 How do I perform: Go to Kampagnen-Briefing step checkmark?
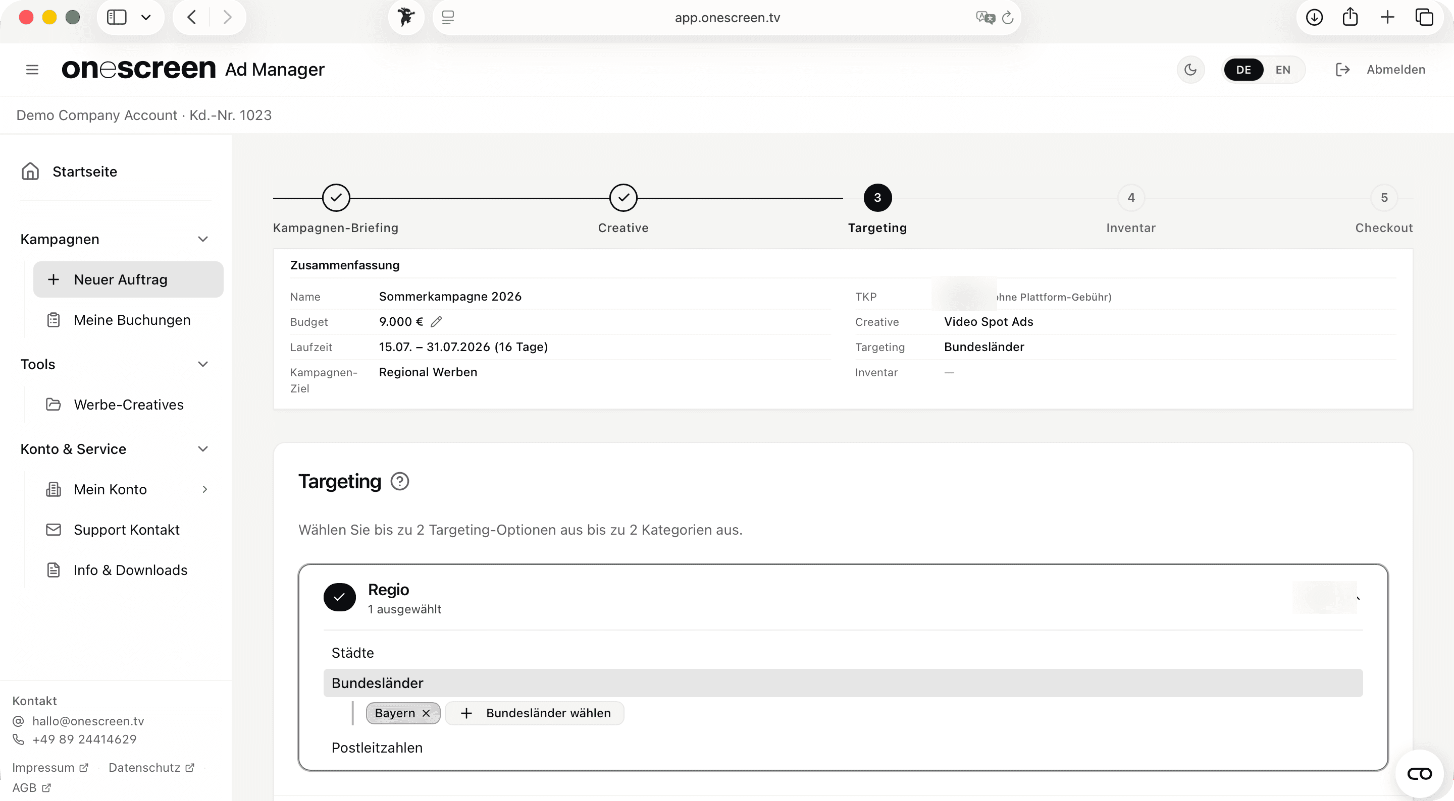pos(336,197)
